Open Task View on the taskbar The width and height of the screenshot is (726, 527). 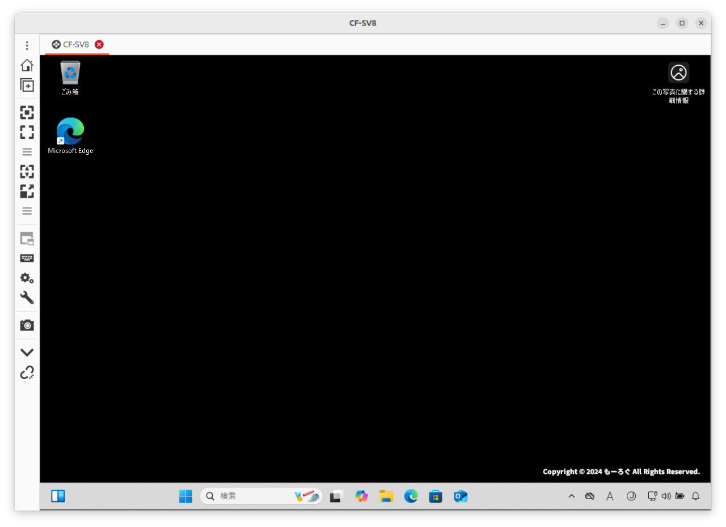pos(336,496)
